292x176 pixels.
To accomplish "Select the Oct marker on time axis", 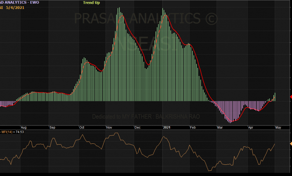I will pyautogui.click(x=82, y=127).
